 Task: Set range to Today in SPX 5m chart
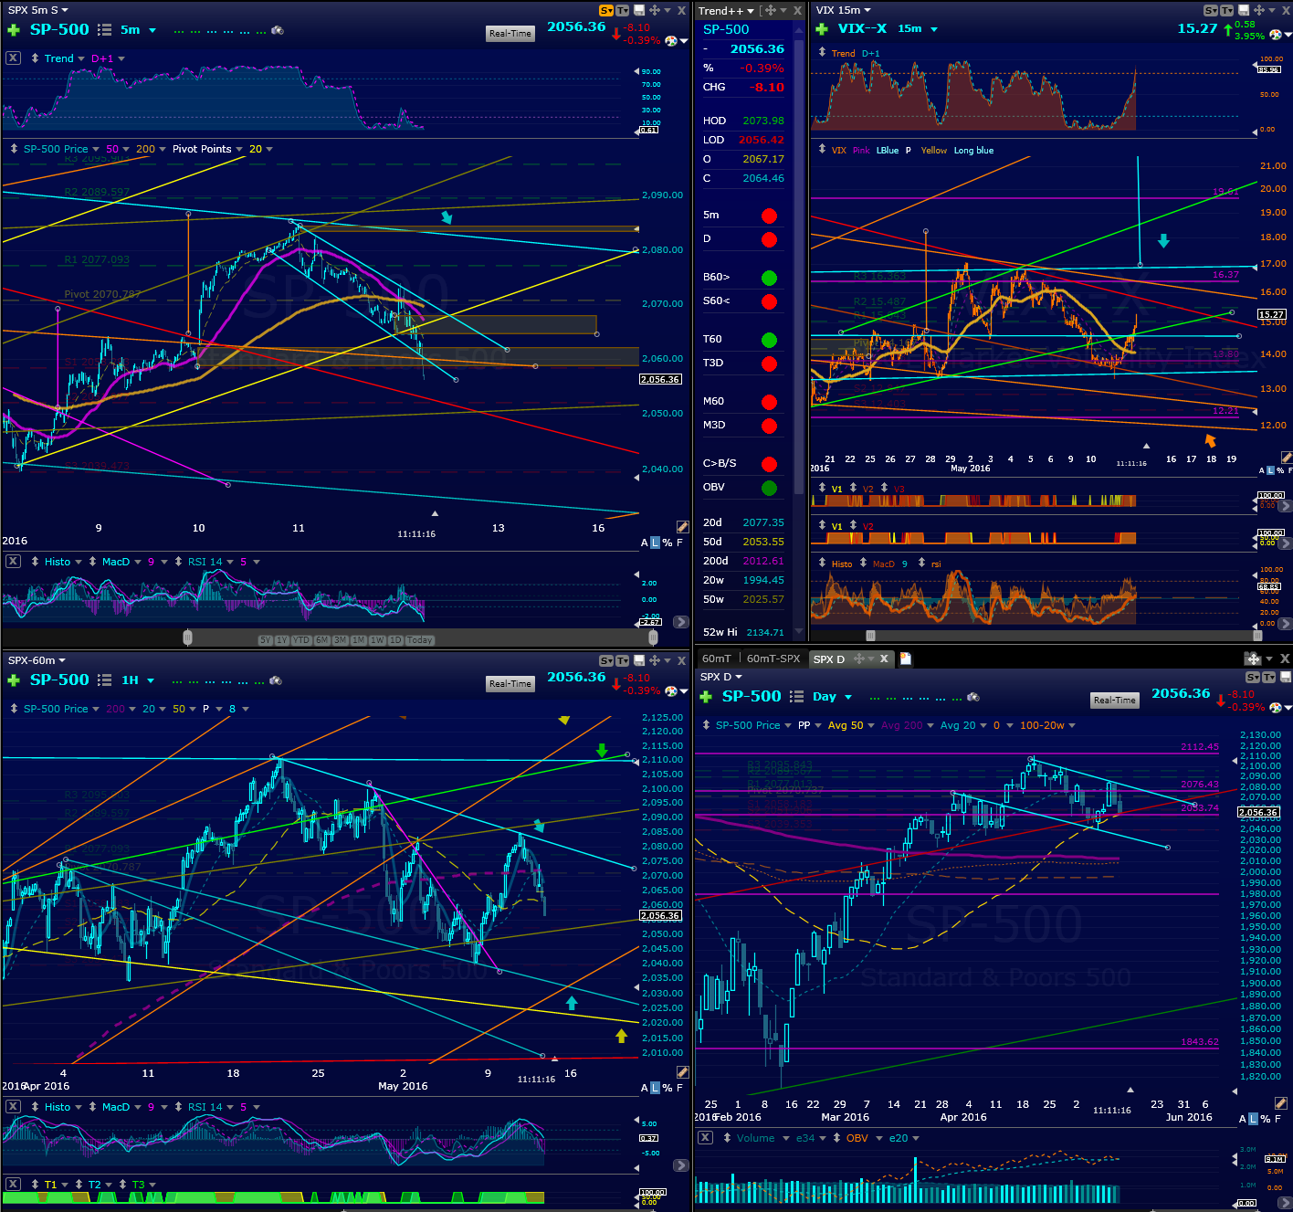(x=420, y=640)
